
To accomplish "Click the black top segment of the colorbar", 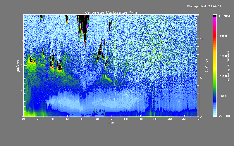I will tap(215, 15).
